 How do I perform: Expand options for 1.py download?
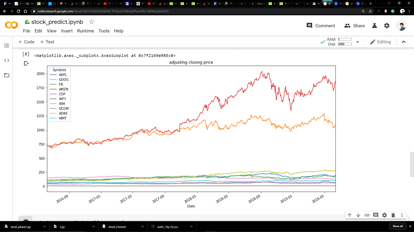(93, 227)
